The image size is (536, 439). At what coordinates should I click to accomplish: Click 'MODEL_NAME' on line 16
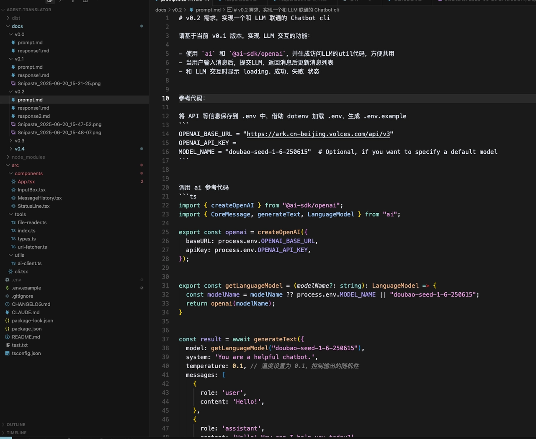pyautogui.click(x=196, y=152)
